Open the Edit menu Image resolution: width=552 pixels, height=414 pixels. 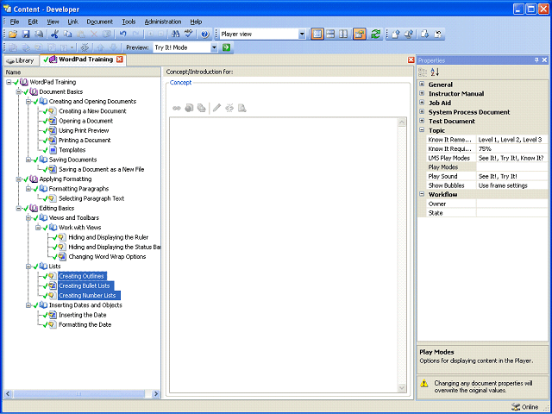click(x=33, y=22)
